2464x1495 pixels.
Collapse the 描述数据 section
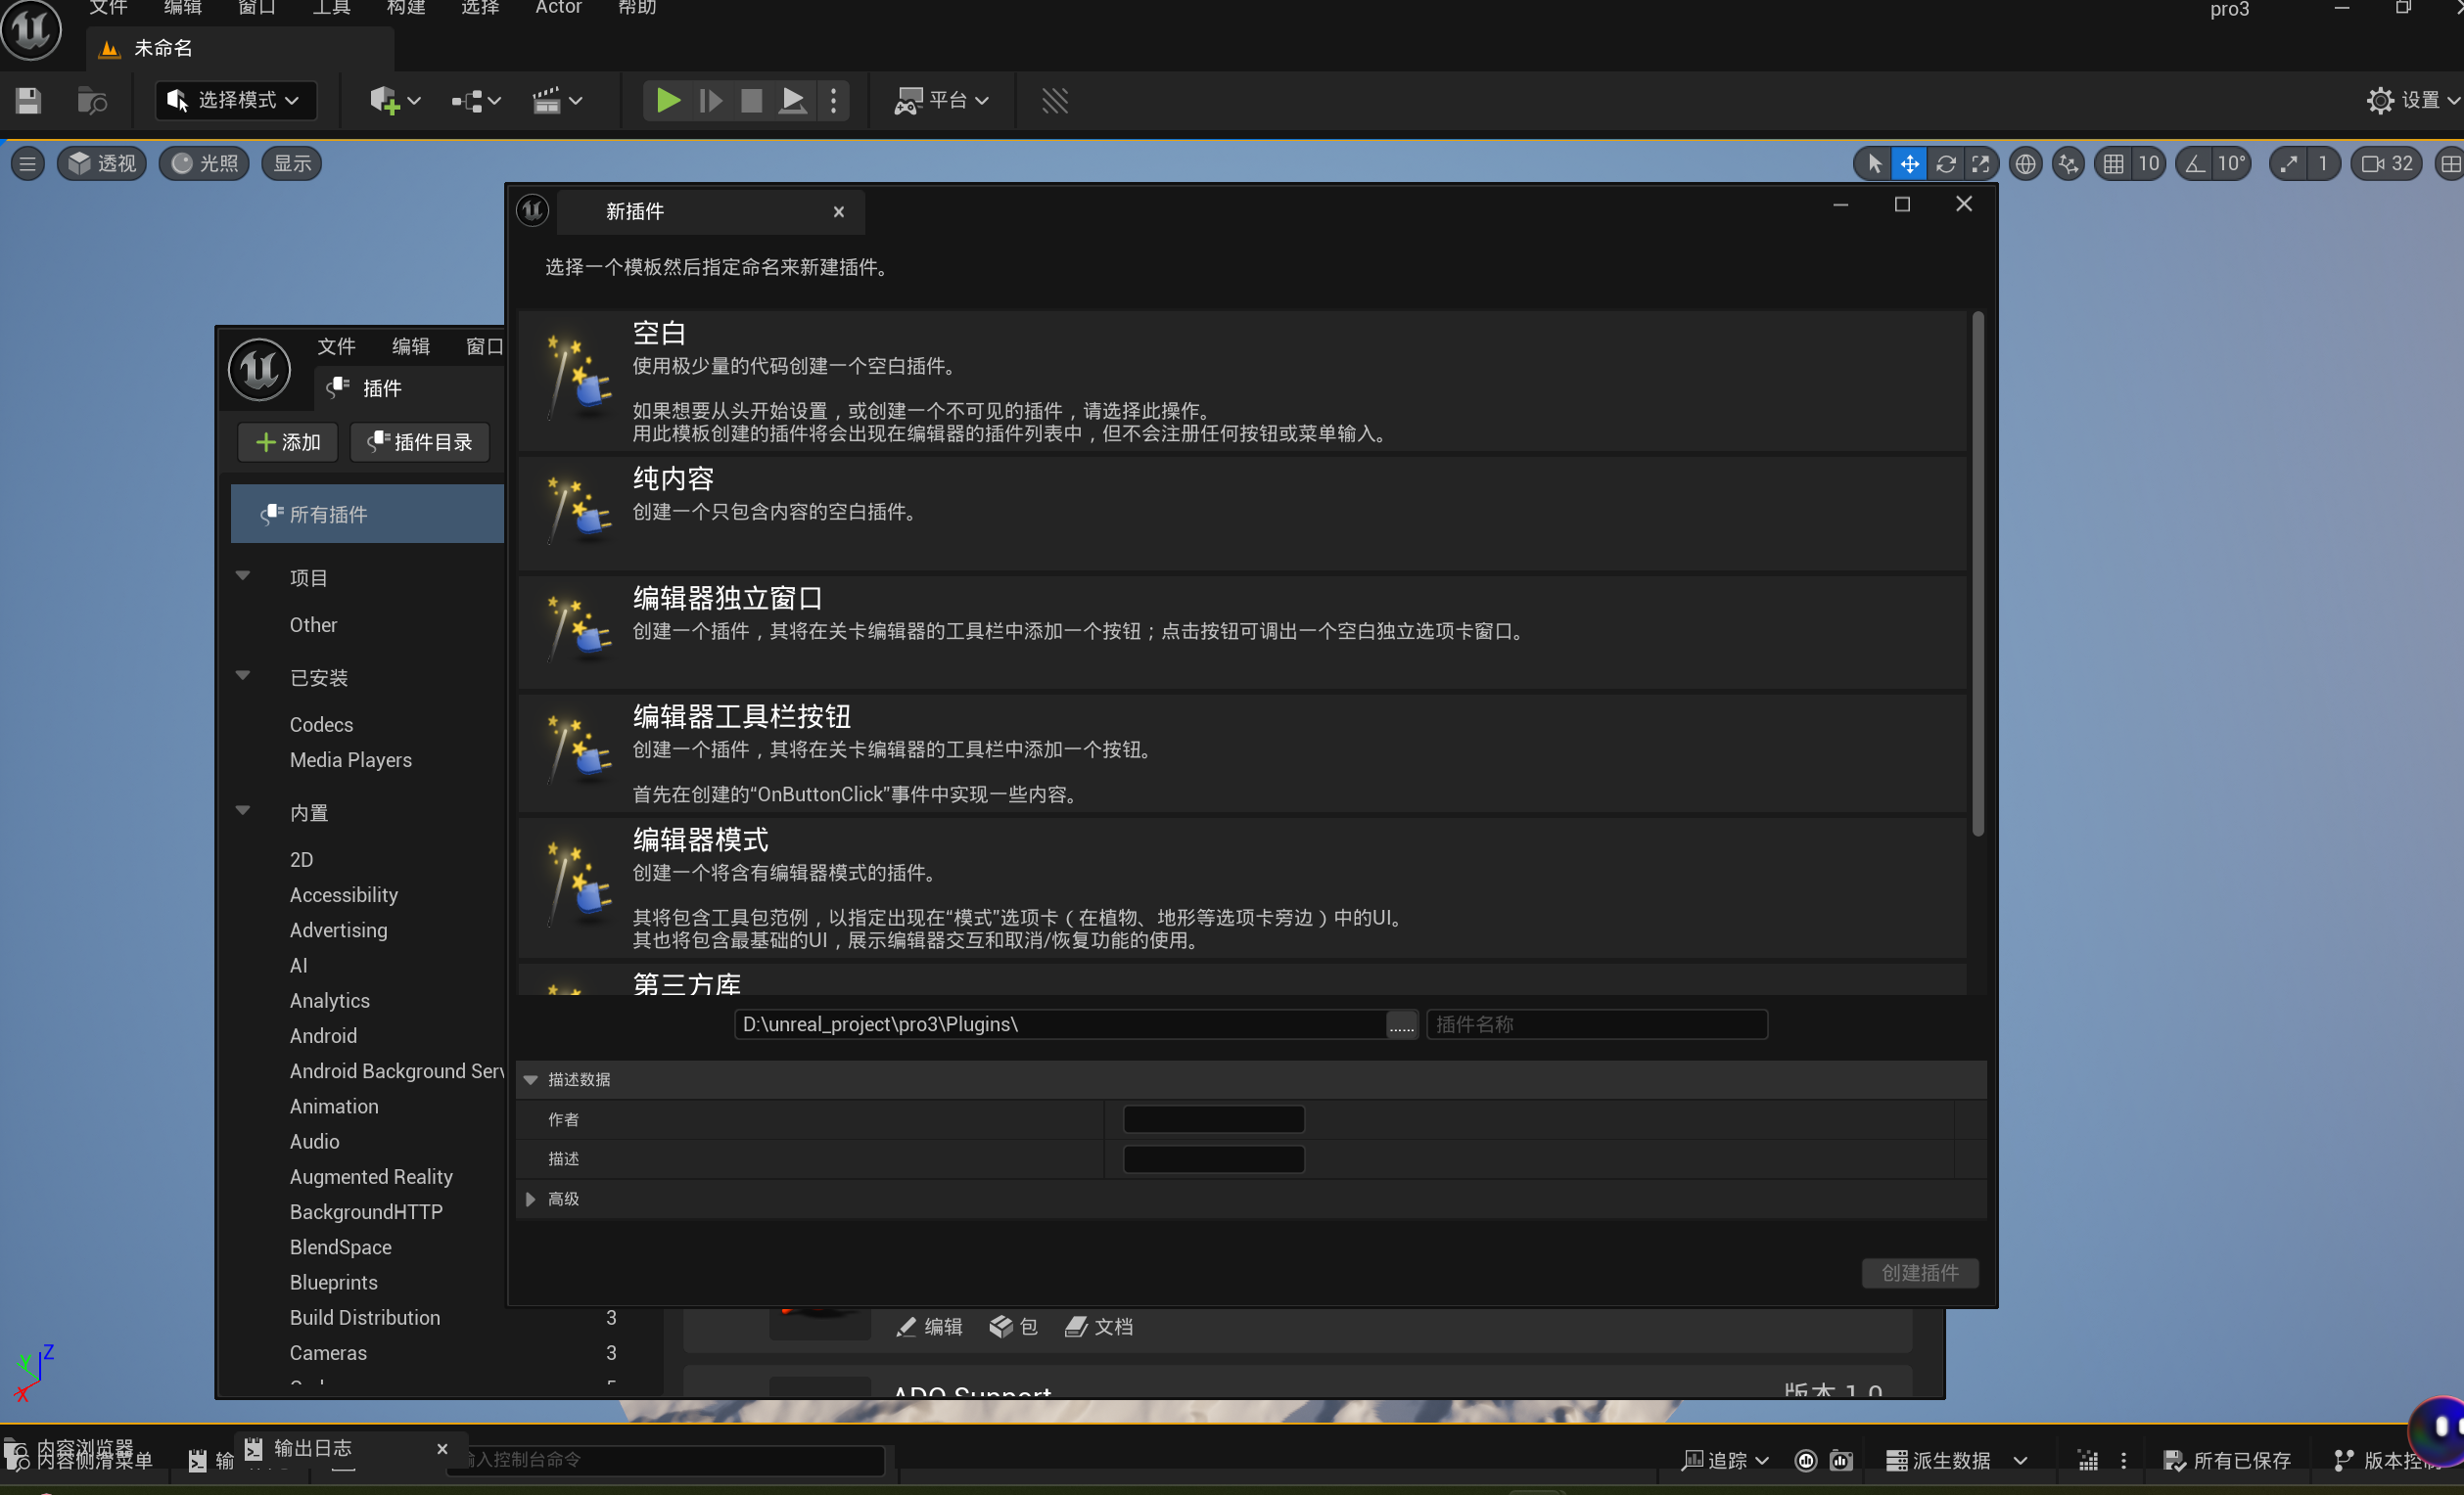pyautogui.click(x=531, y=1079)
